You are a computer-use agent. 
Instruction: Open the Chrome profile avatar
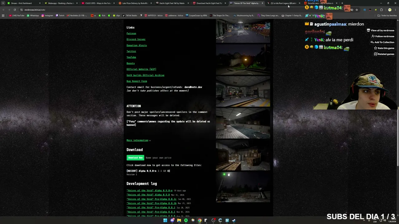(390, 10)
